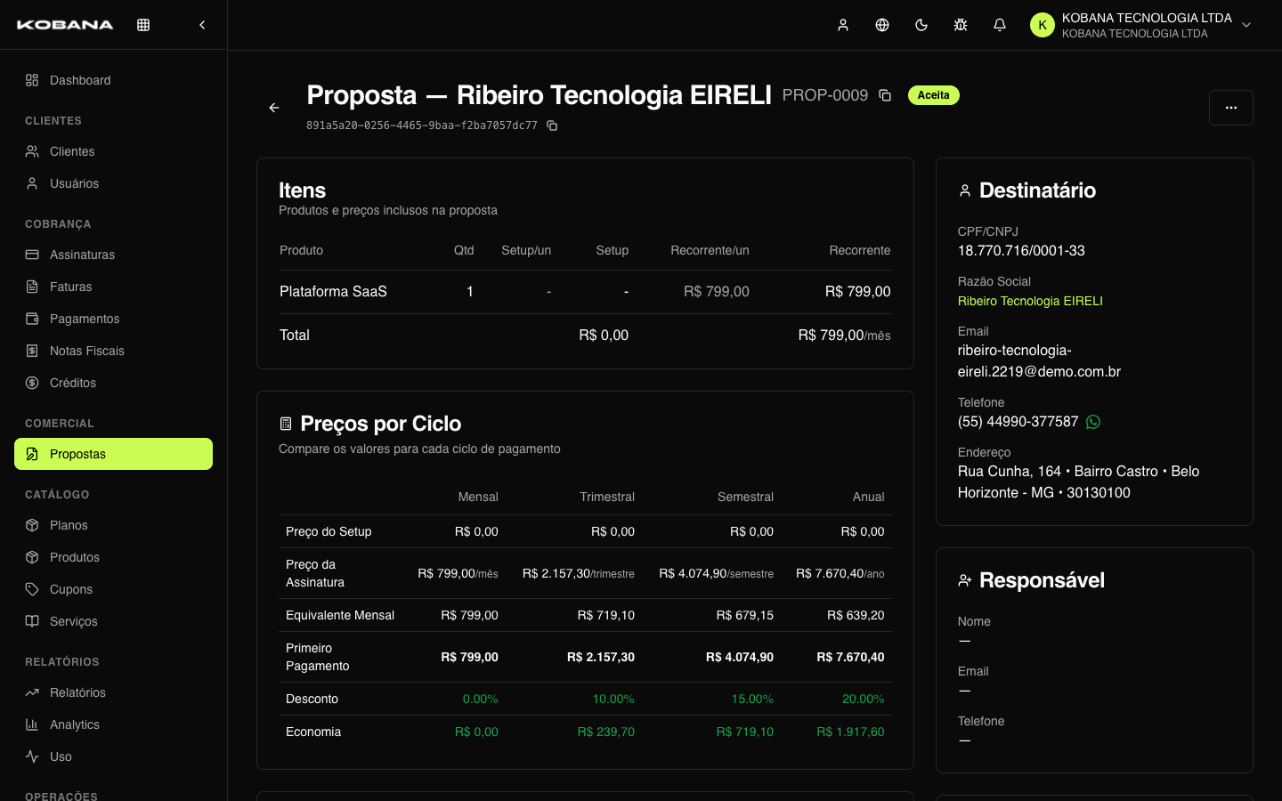Viewport: 1282px width, 801px height.
Task: Open the apps grid icon beside Kobana logo
Action: [x=143, y=25]
